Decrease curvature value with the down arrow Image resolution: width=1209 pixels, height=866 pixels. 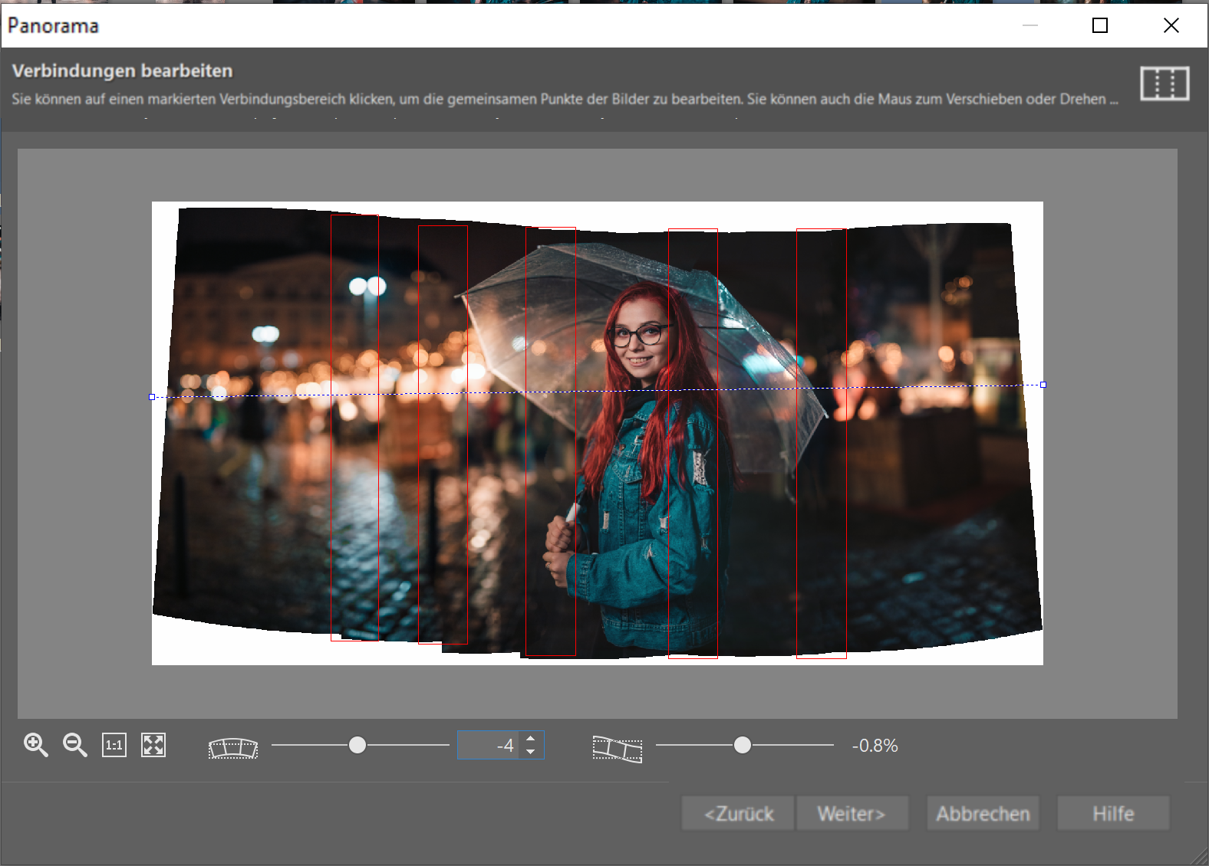[x=531, y=752]
